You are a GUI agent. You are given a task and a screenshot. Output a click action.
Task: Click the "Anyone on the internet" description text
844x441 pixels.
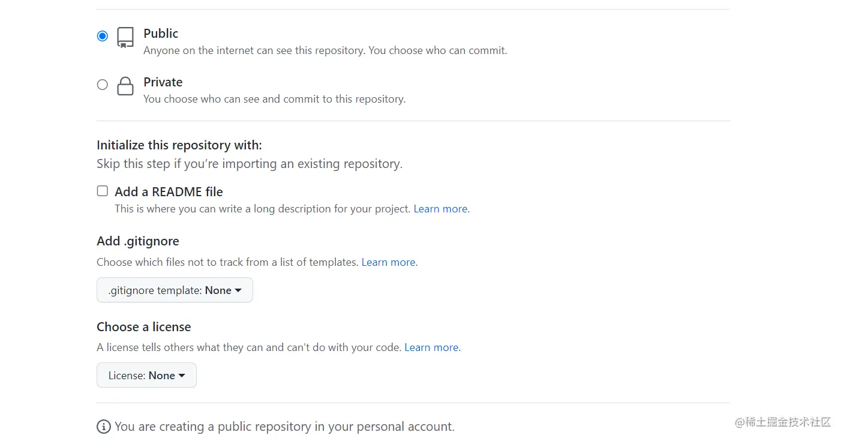click(325, 50)
